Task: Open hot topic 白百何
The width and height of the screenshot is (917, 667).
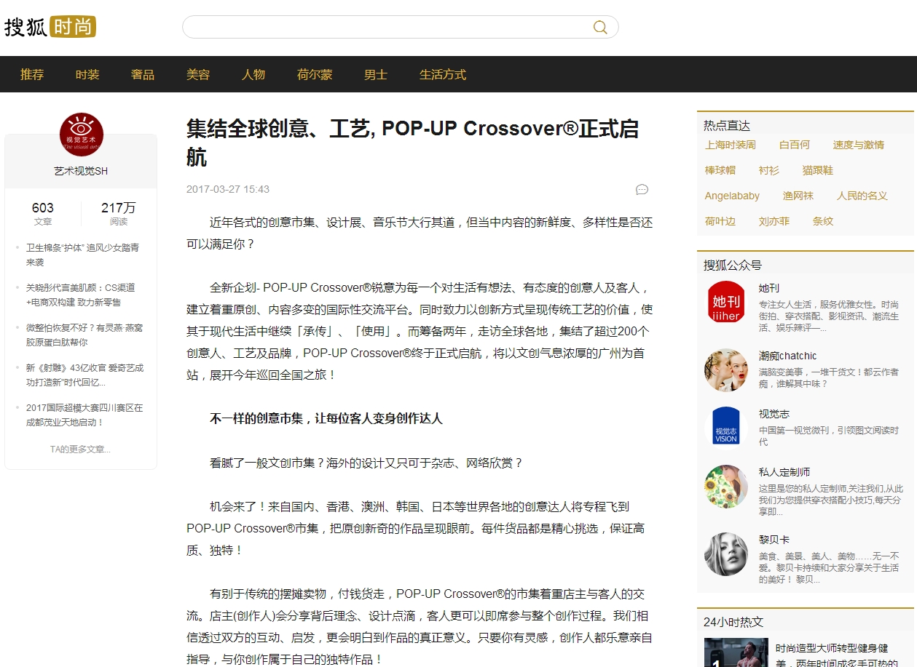Action: coord(795,145)
